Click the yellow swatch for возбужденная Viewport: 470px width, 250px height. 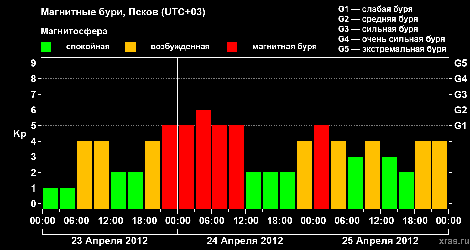point(130,47)
